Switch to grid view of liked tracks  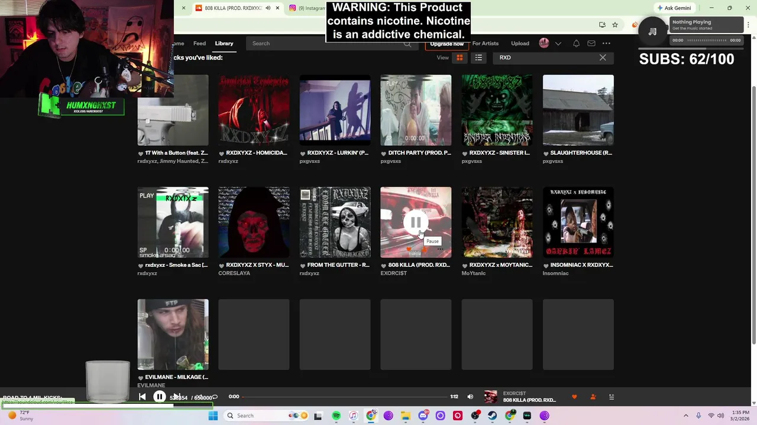[460, 57]
